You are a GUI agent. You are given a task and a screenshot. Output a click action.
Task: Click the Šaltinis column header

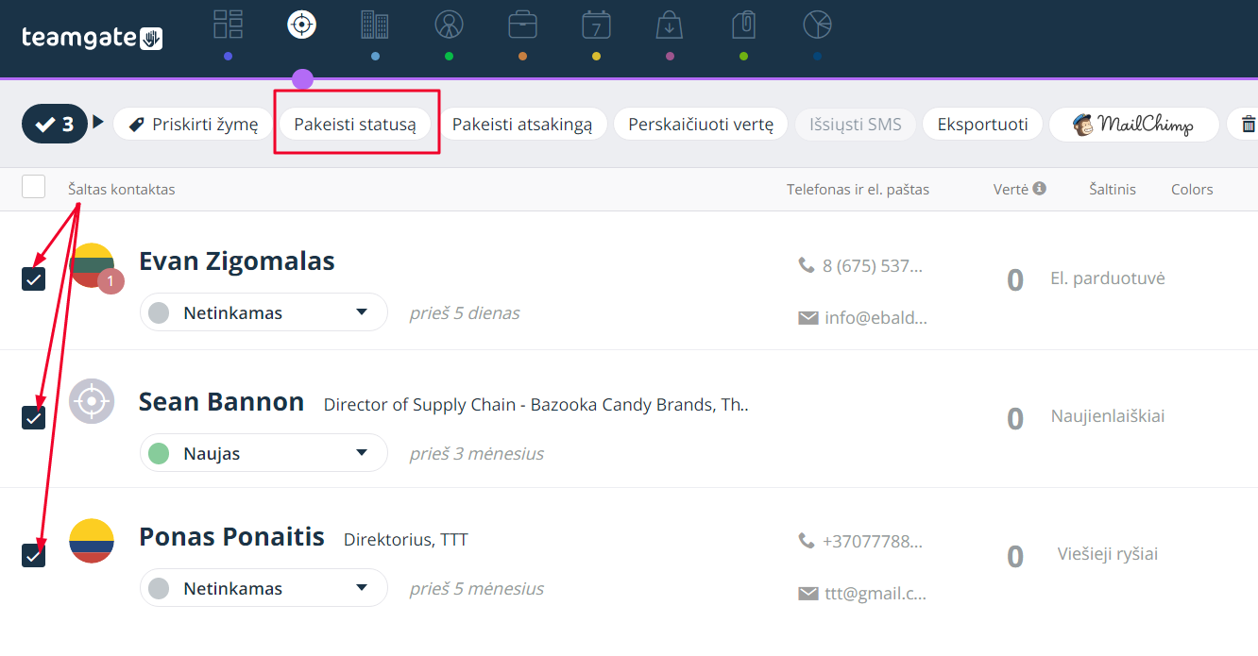pos(1113,189)
